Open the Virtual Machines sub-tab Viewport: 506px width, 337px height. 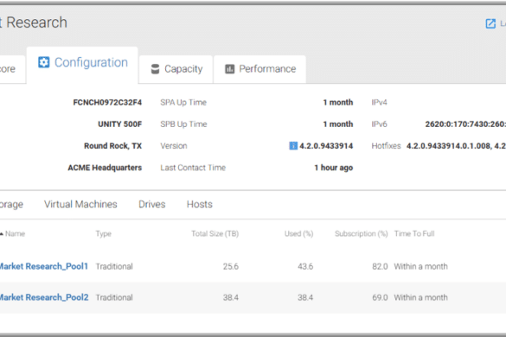coord(80,204)
